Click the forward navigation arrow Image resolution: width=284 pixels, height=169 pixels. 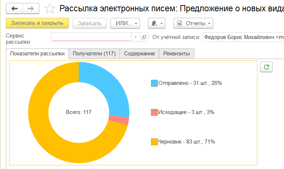click(31, 8)
